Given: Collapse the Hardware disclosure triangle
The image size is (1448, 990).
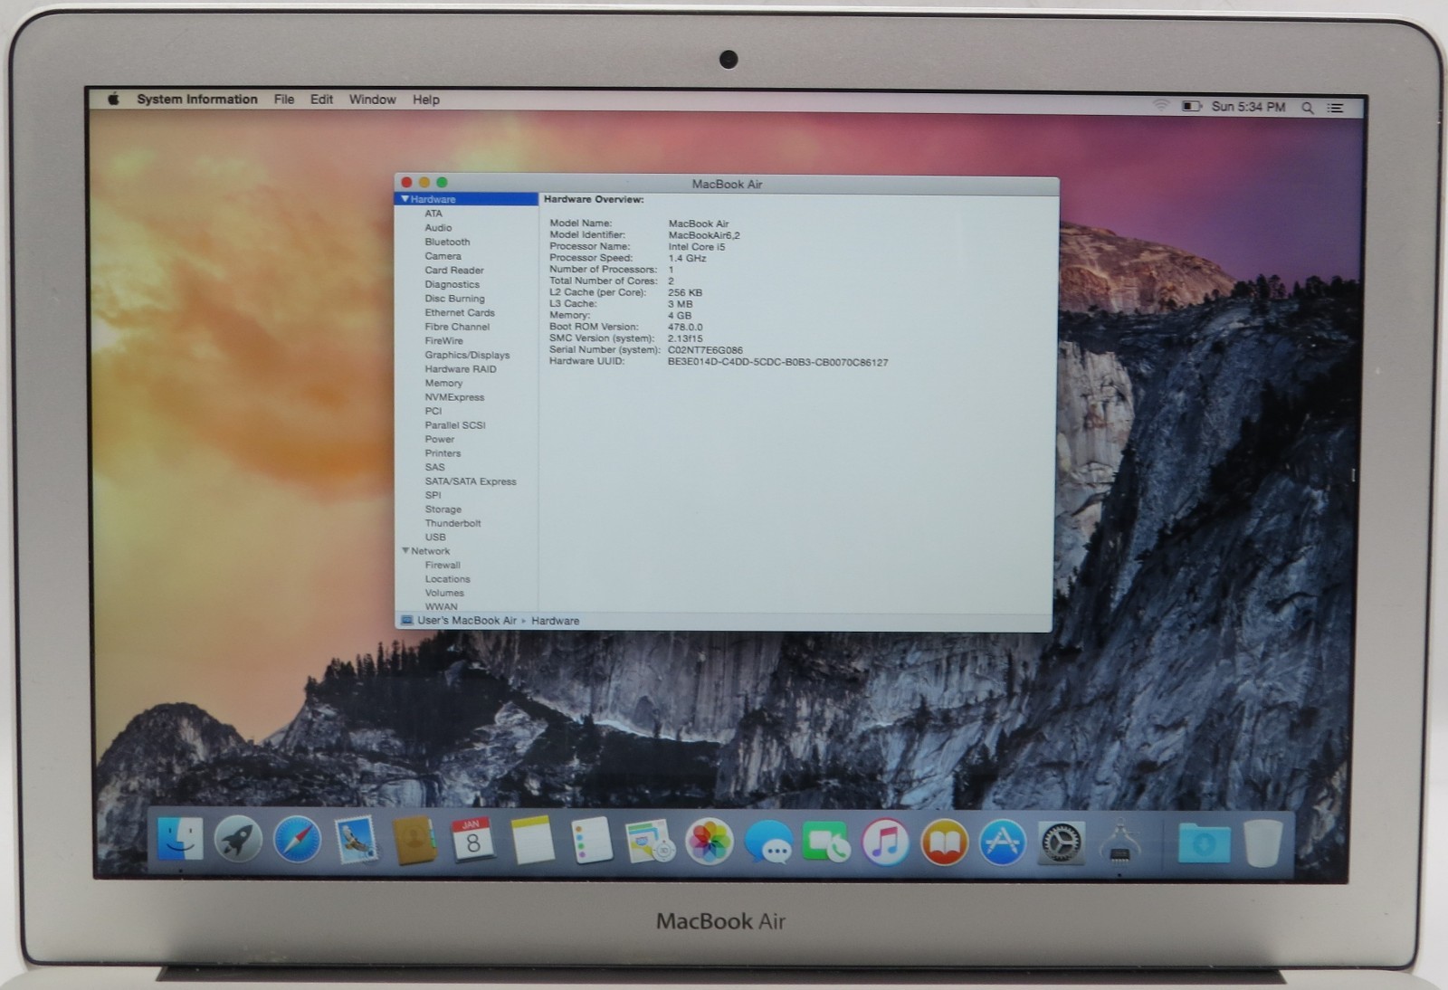Looking at the screenshot, I should [405, 199].
